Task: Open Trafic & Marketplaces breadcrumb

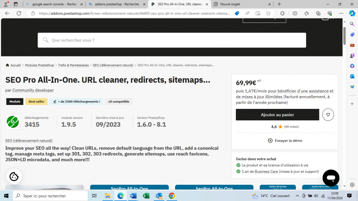Action: (73, 65)
